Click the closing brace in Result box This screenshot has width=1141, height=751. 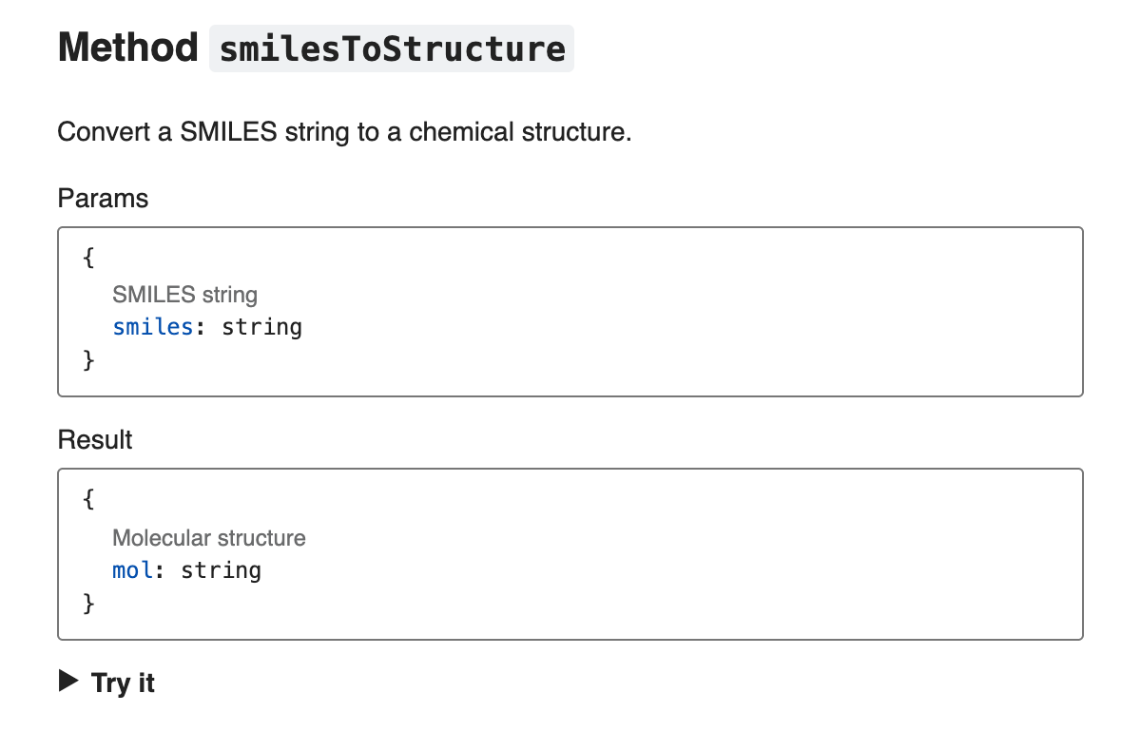tap(89, 603)
